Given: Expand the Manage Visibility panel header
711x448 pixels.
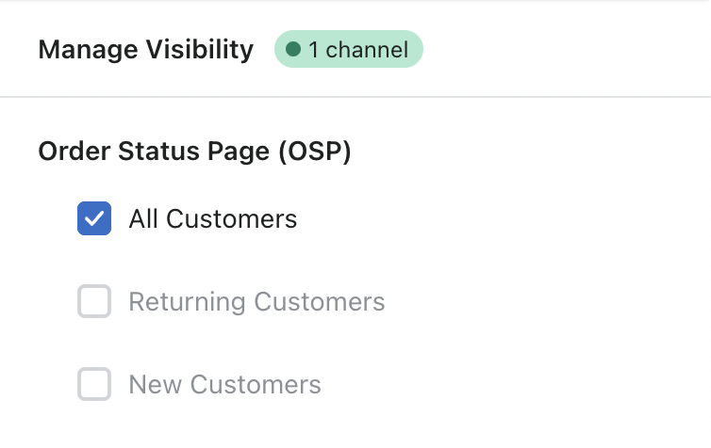Looking at the screenshot, I should [146, 50].
